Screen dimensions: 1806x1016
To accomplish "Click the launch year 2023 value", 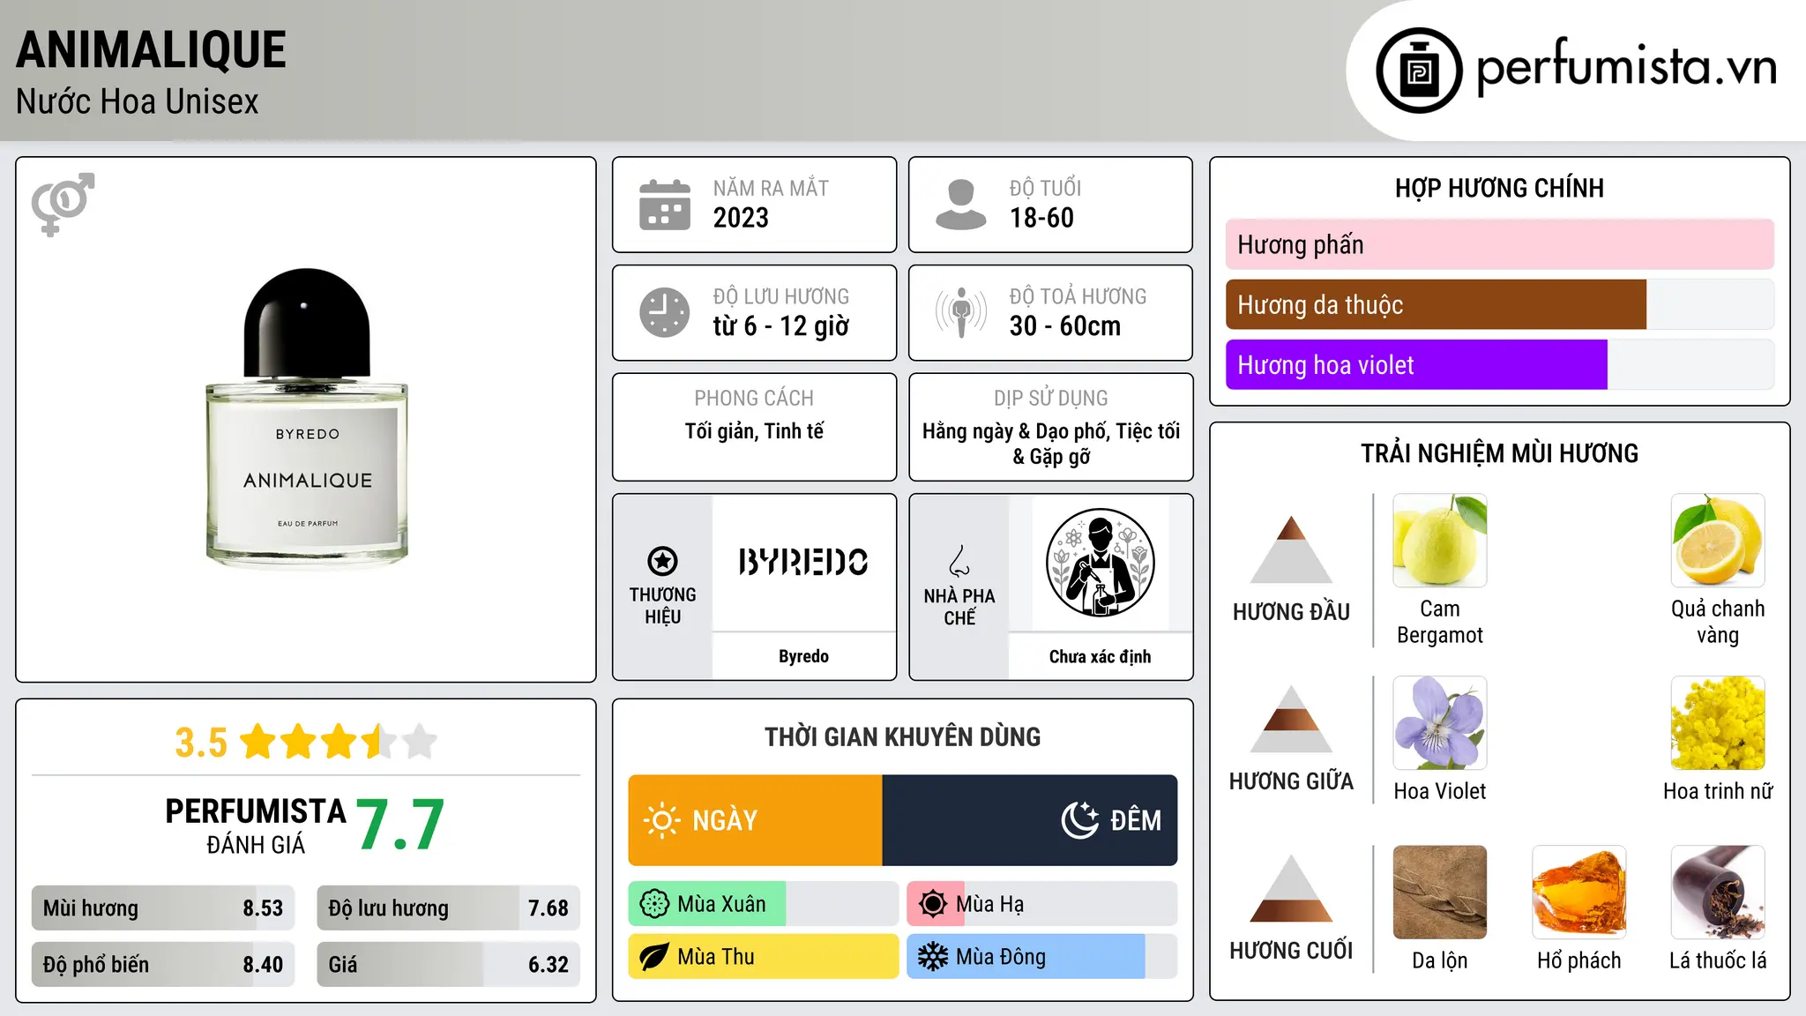I will (x=741, y=218).
